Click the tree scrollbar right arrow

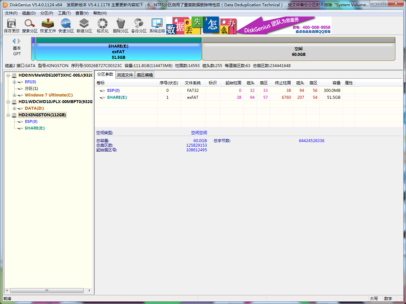pos(90,291)
